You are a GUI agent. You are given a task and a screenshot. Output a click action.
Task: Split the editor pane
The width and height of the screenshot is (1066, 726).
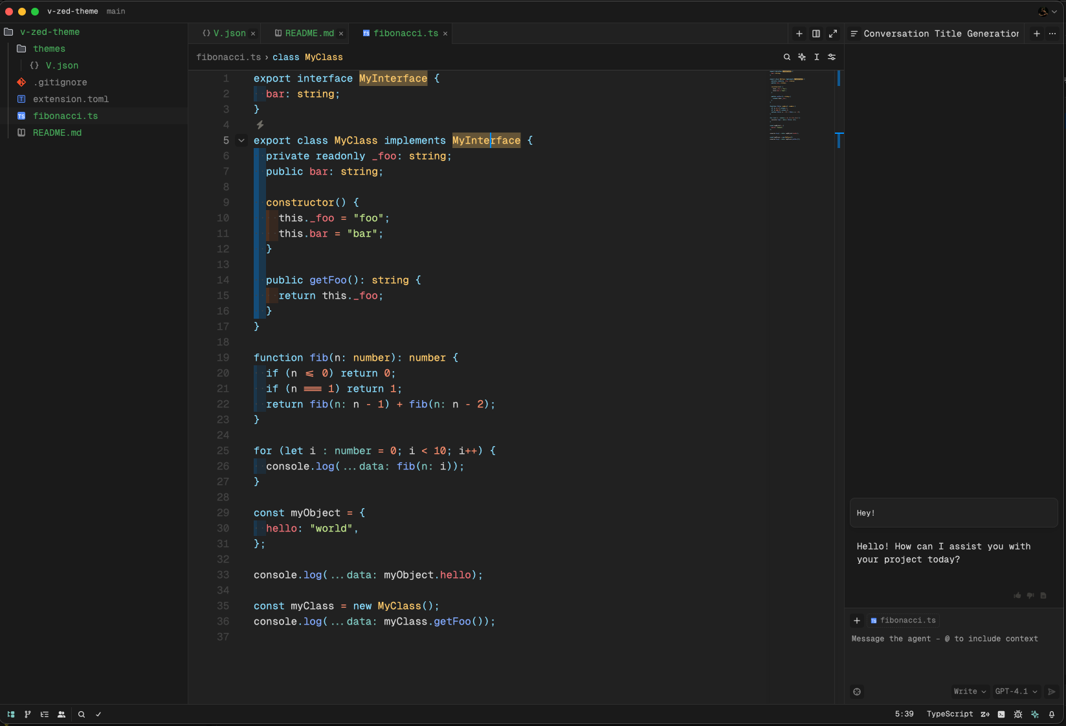tap(816, 34)
